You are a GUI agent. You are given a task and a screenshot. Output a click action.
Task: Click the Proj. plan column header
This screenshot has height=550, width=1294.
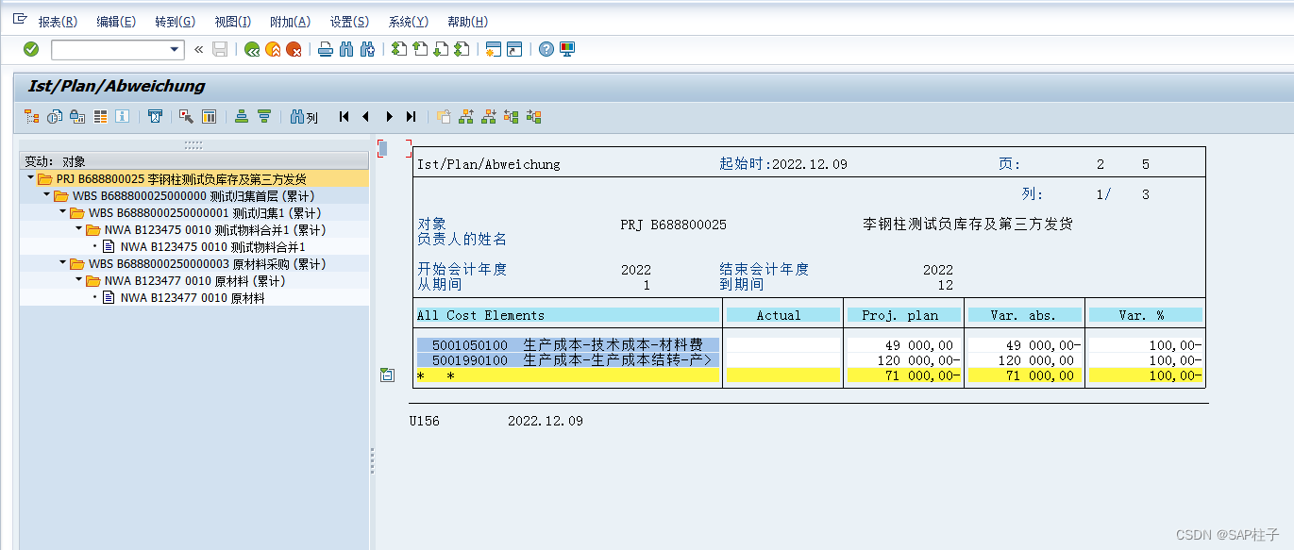pyautogui.click(x=903, y=315)
